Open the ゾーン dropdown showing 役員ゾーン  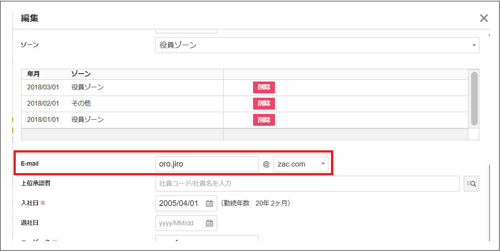[317, 45]
